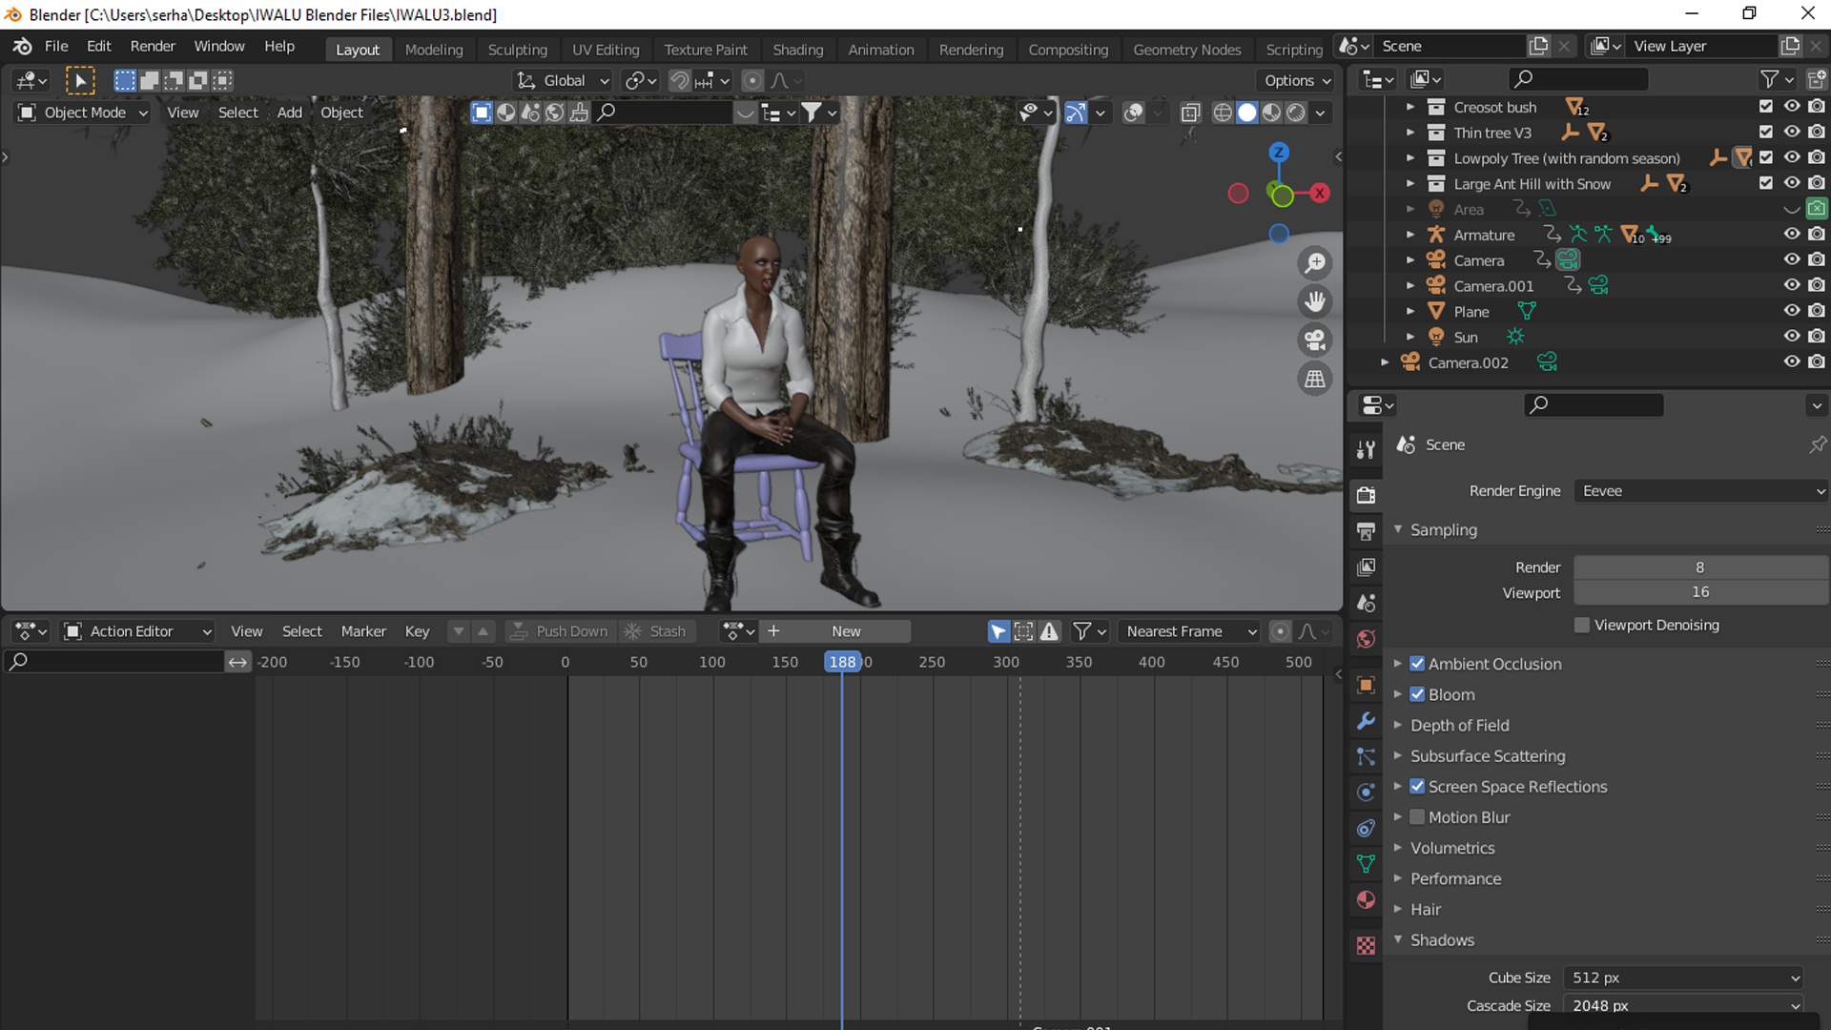Viewport: 1831px width, 1030px height.
Task: Click the Select Box tool icon
Action: 80,81
